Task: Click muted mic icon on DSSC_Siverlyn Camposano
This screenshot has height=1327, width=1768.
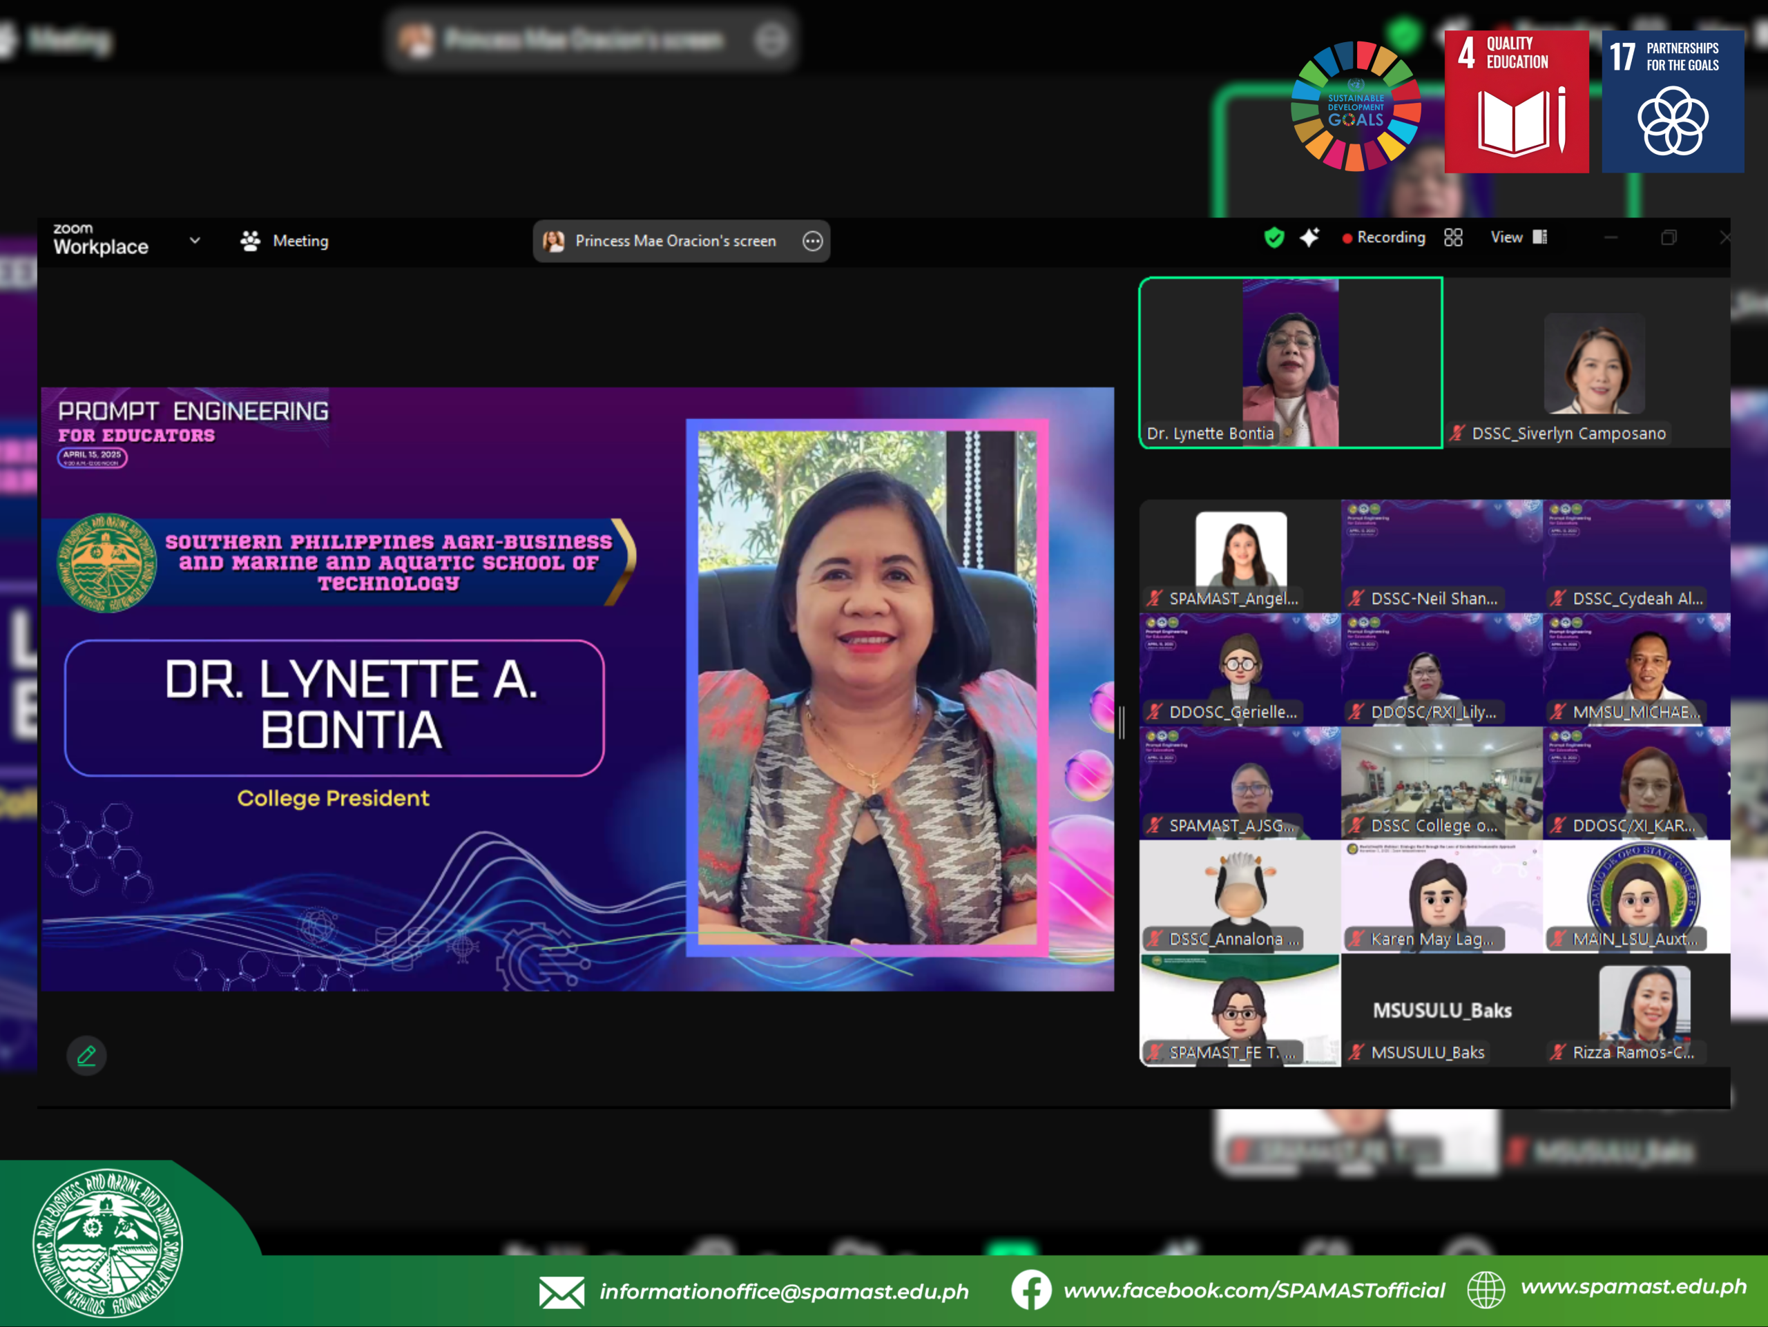Action: [1457, 433]
